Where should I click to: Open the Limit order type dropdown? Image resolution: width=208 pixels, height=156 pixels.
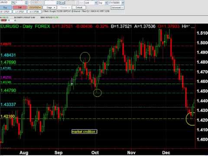(x=91, y=3)
